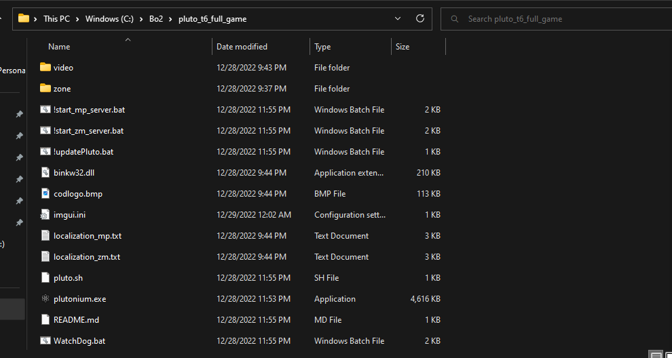Click 12/28/2022 11:53 PM date cell

point(253,298)
